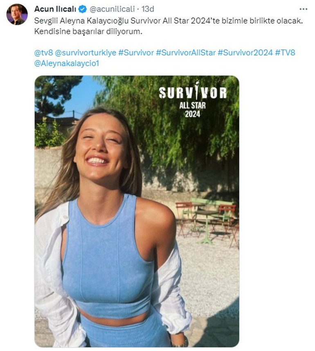Viewport: 315px width, 351px height.
Task: Open Acun Ilıcalı's profile avatar
Action: (x=16, y=10)
